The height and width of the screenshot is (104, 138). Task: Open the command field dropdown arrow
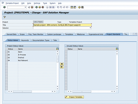pos(25,7)
